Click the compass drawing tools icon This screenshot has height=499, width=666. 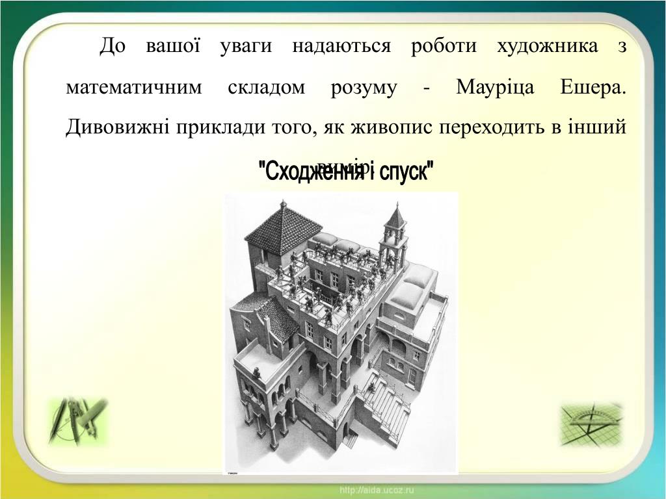(x=78, y=420)
